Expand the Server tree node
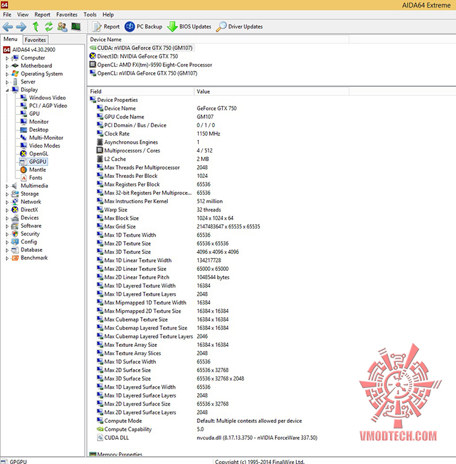This screenshot has height=464, width=456. [x=7, y=82]
